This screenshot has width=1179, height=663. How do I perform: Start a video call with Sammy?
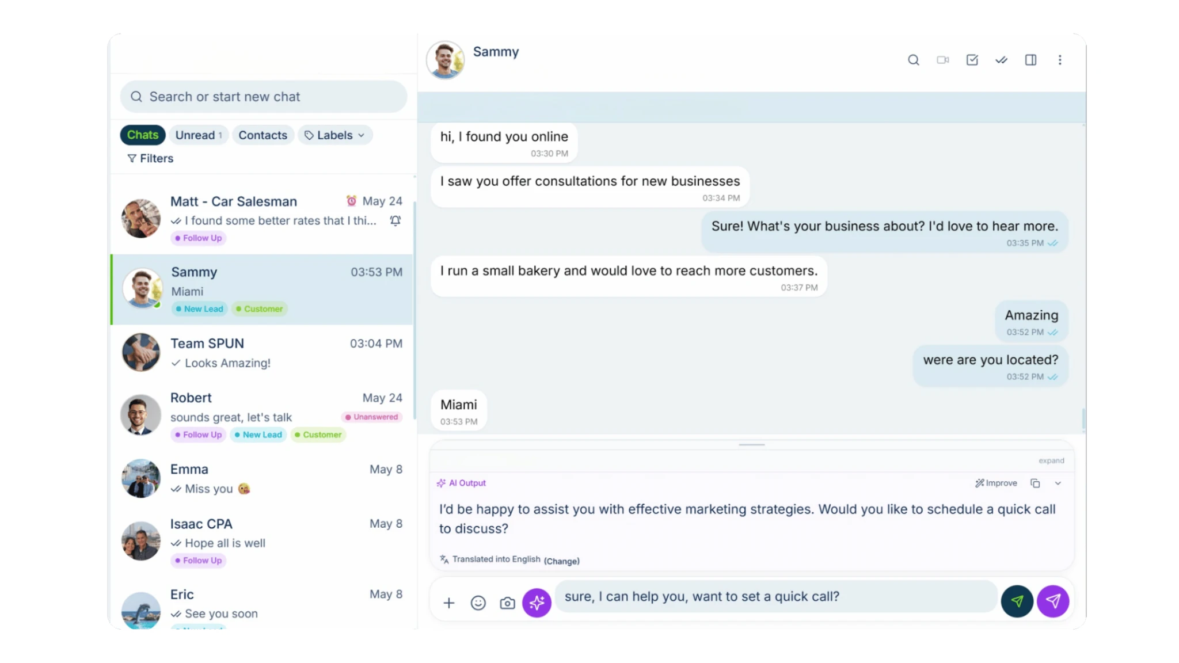(x=942, y=60)
